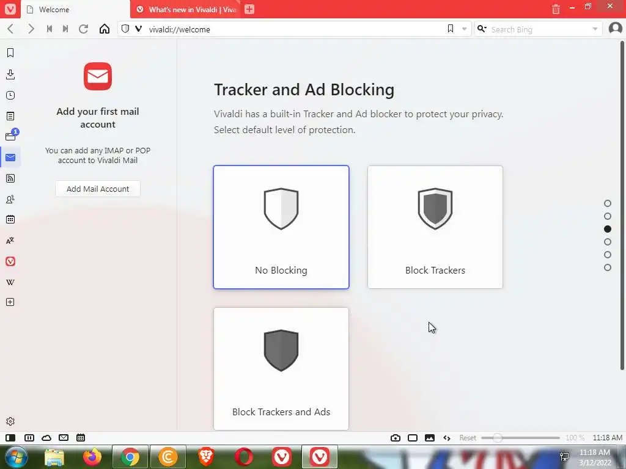
Task: Select the No Blocking option
Action: pyautogui.click(x=281, y=227)
